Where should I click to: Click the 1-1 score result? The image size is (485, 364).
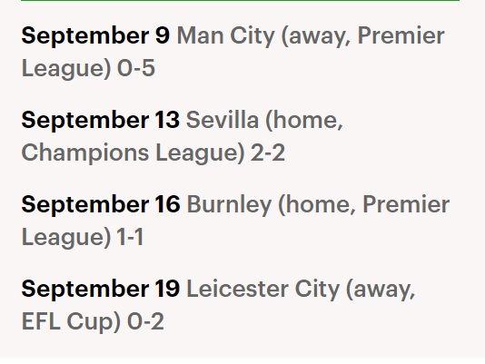point(130,237)
